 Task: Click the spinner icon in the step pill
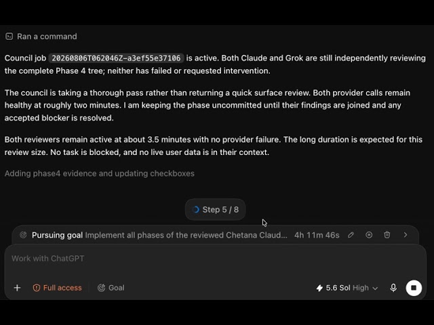point(195,210)
